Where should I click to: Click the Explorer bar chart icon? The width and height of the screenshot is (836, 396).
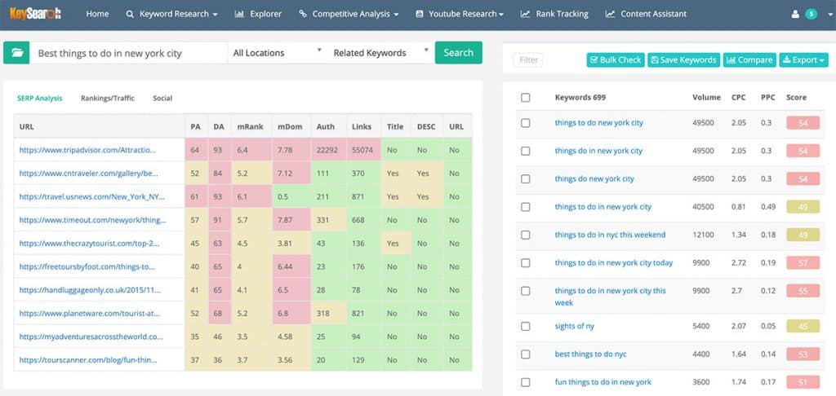tap(239, 15)
